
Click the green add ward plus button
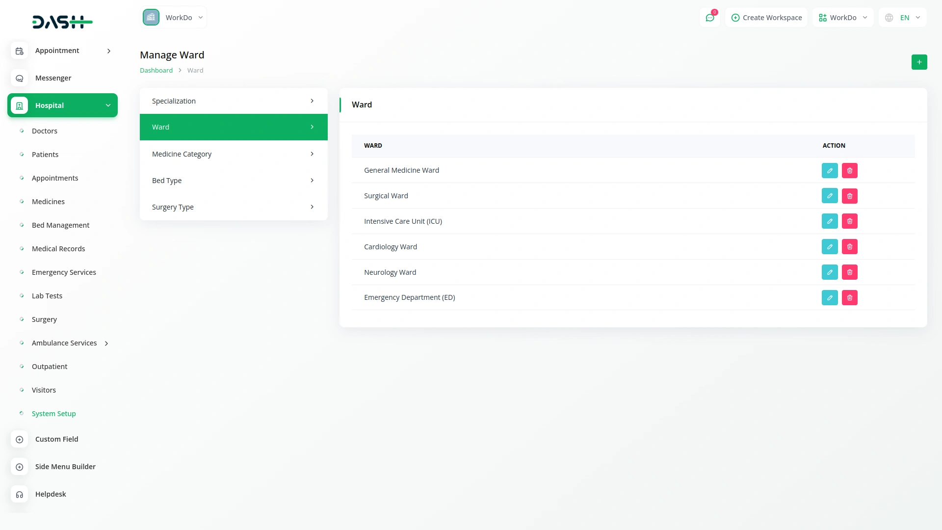919,62
